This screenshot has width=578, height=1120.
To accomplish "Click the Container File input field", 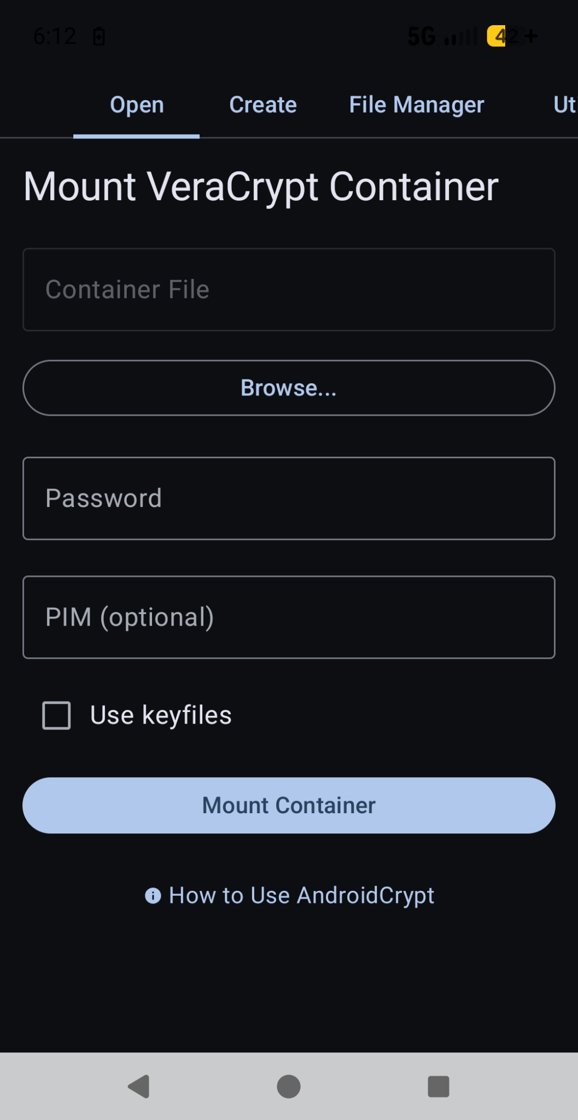I will tap(289, 290).
